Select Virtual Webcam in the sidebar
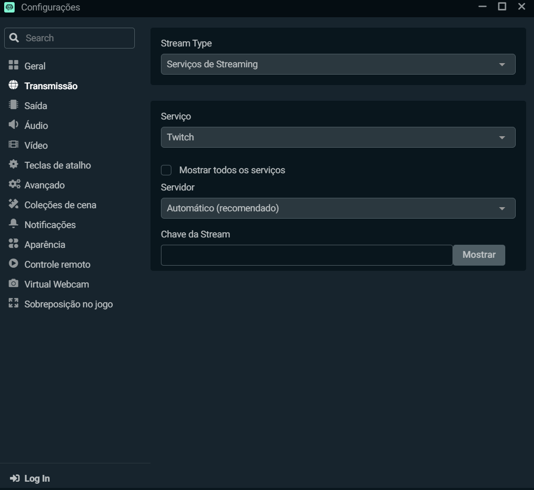This screenshot has width=534, height=490. click(x=56, y=284)
